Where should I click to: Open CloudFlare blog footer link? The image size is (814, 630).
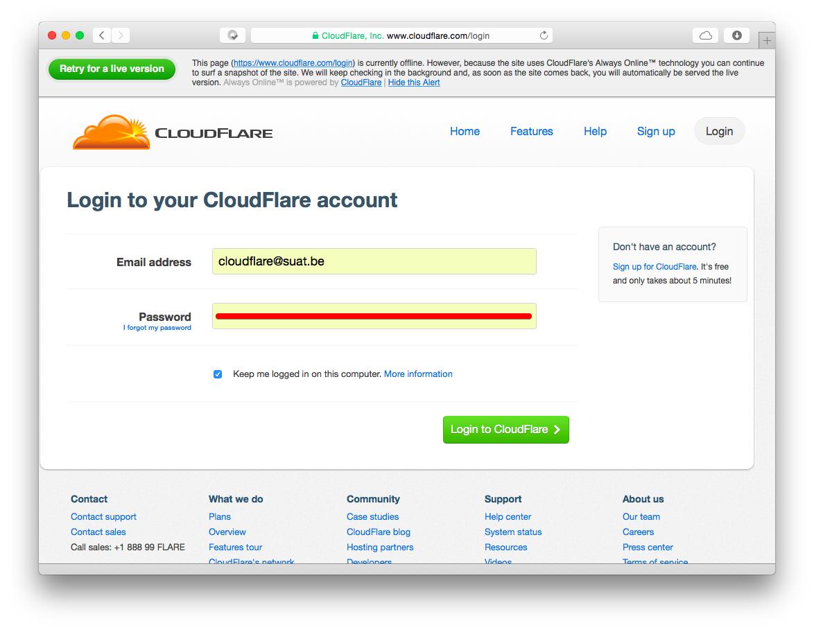[379, 532]
